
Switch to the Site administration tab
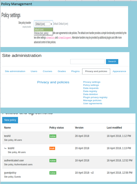15,71
